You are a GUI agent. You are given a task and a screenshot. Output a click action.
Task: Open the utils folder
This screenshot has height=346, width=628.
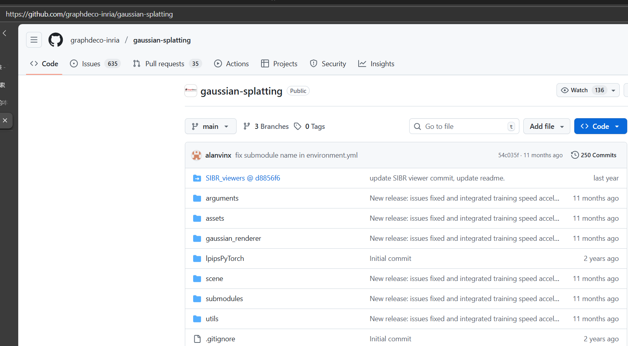click(212, 319)
